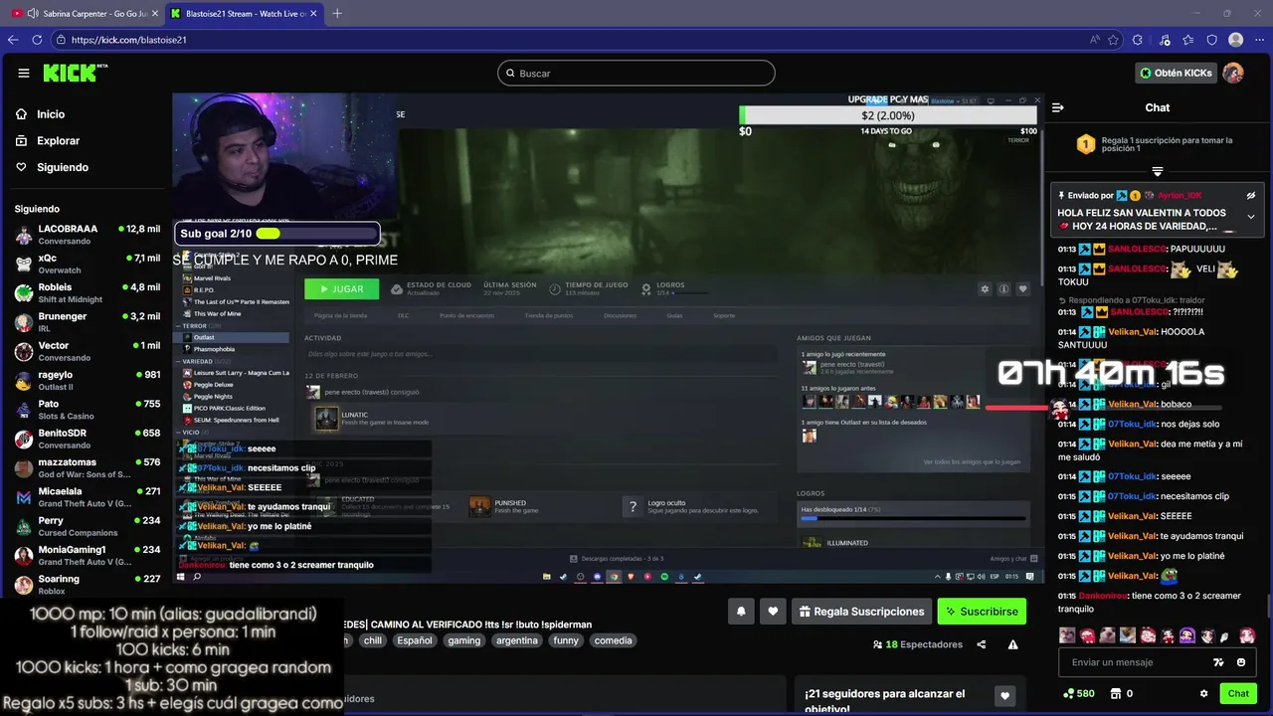
Task: Select the Español tag
Action: pos(415,640)
